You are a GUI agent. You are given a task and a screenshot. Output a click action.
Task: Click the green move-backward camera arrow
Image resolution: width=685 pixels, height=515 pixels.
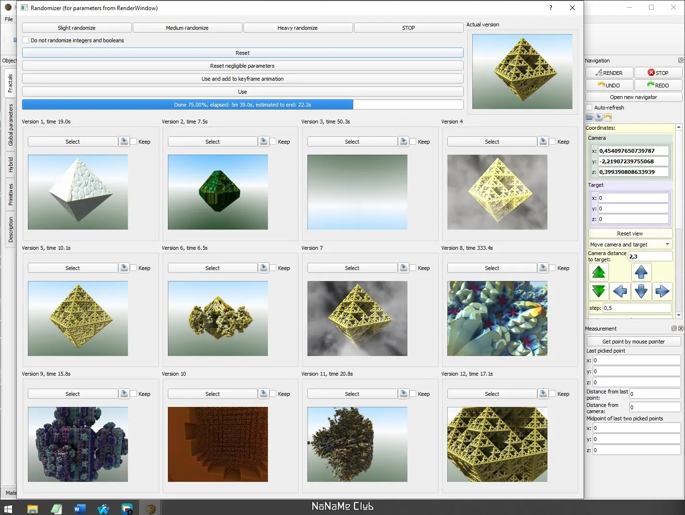pos(598,291)
